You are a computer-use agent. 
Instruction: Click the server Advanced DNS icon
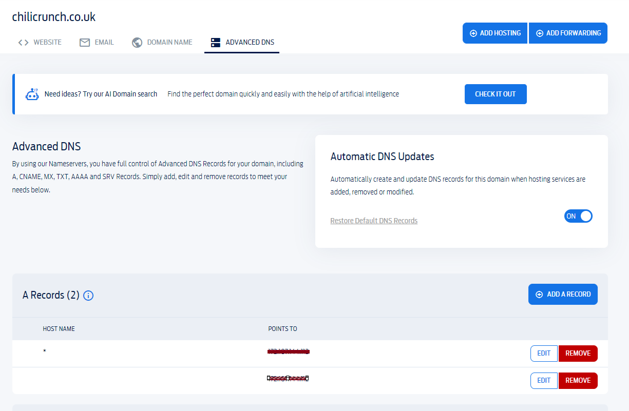(216, 43)
